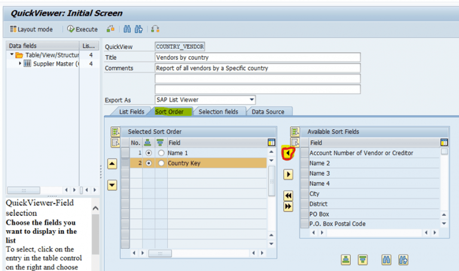Screen dimensions: 459x271
Task: Click the Layout mode button
Action: (x=31, y=29)
